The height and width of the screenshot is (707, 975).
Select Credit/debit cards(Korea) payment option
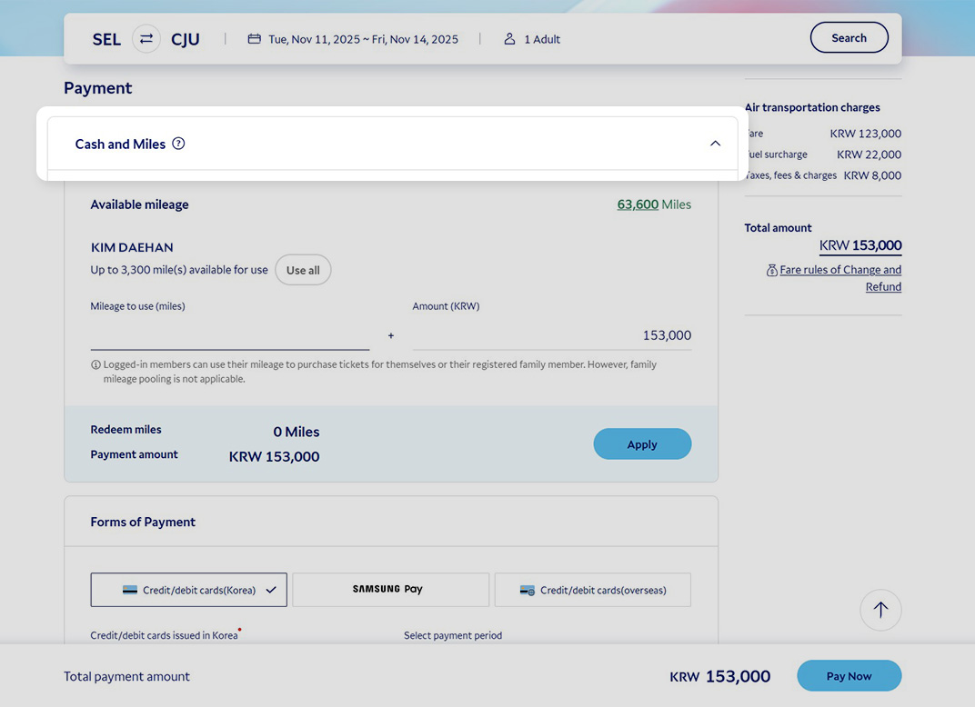pyautogui.click(x=188, y=590)
